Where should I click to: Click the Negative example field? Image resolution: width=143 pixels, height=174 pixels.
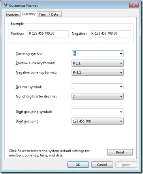(x=110, y=34)
